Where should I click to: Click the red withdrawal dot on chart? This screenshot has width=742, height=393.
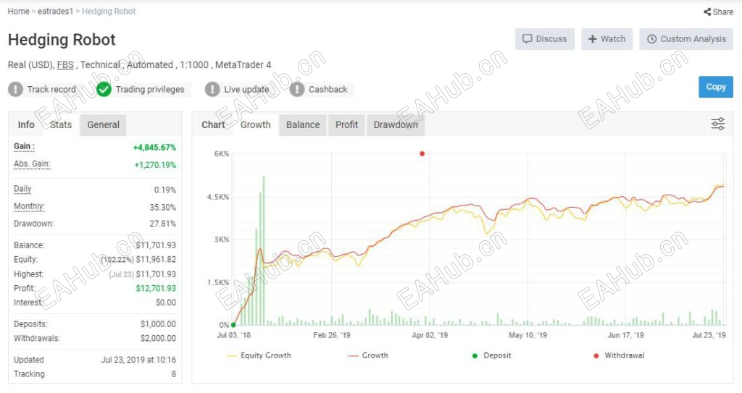click(x=422, y=153)
